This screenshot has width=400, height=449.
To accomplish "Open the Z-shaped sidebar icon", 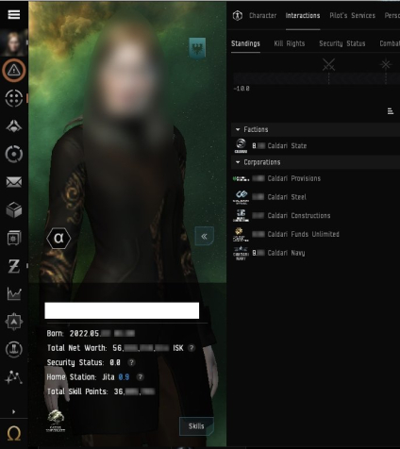I will click(14, 266).
